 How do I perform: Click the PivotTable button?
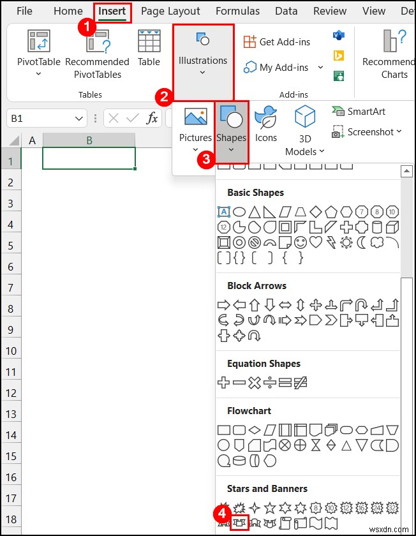pyautogui.click(x=39, y=53)
